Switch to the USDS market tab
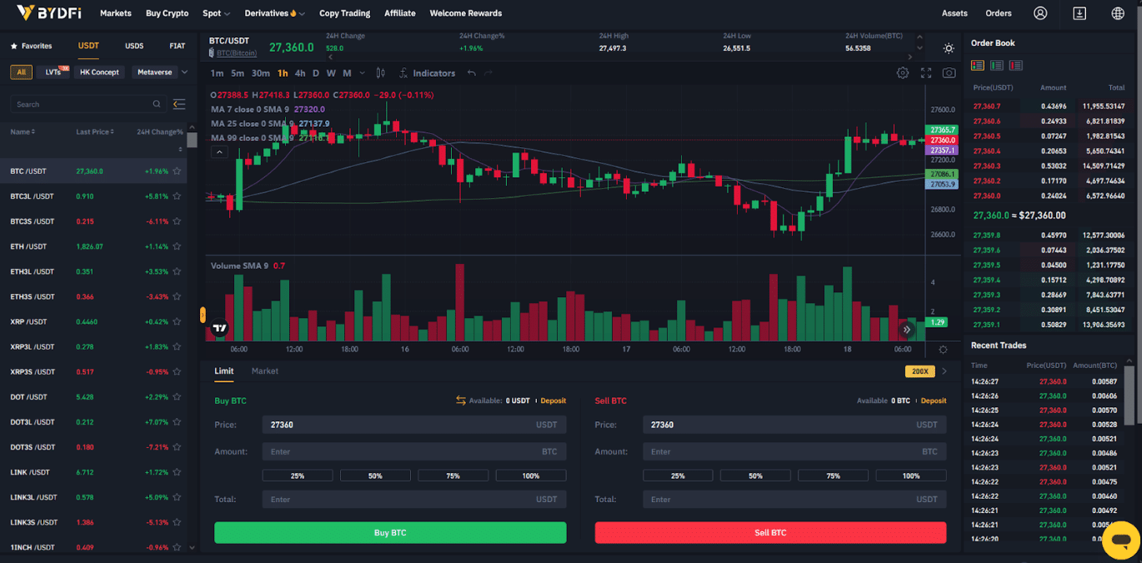Screen dimensions: 1142x563 pyautogui.click(x=134, y=46)
